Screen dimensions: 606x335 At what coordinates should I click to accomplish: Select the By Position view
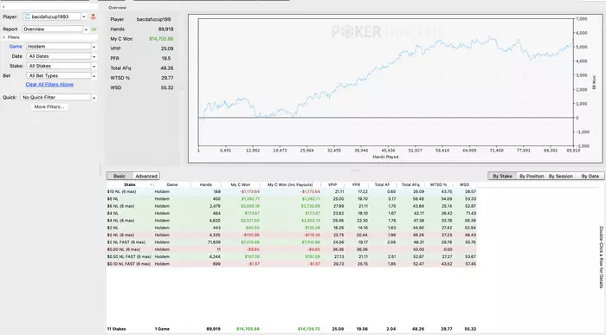[x=532, y=177]
